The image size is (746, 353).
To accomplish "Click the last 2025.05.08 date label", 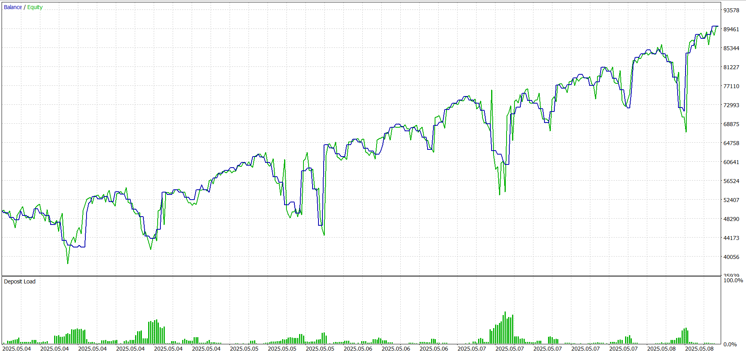I will click(699, 349).
